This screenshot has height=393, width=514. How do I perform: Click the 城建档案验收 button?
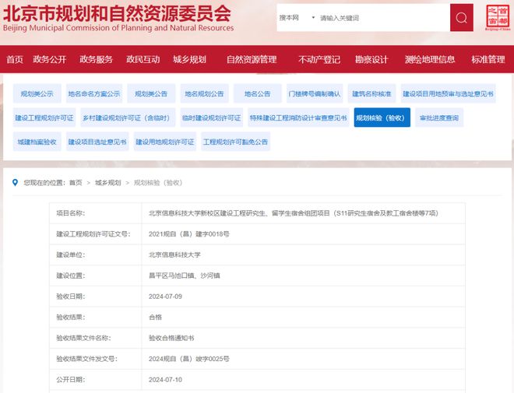[37, 142]
